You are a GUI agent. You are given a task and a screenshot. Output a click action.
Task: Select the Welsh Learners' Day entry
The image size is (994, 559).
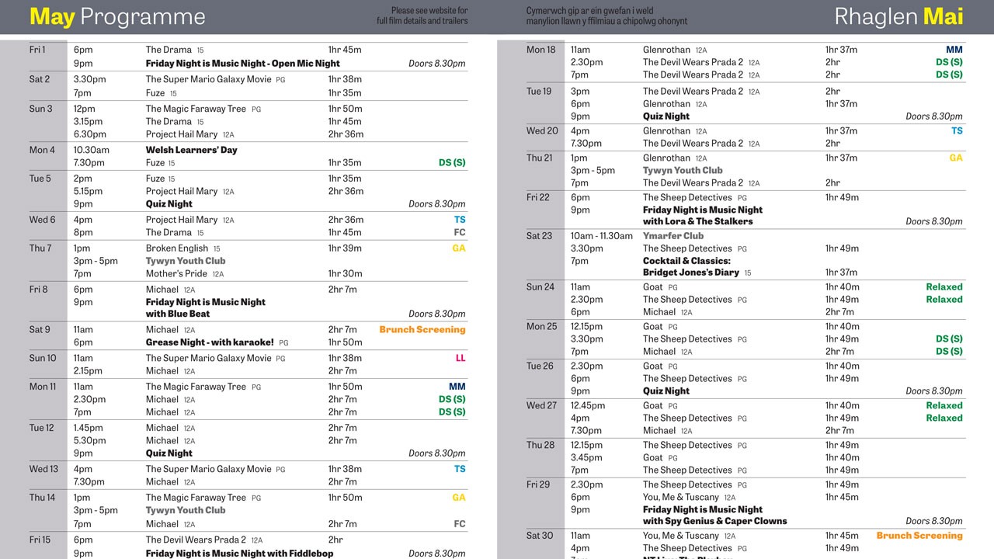point(193,149)
